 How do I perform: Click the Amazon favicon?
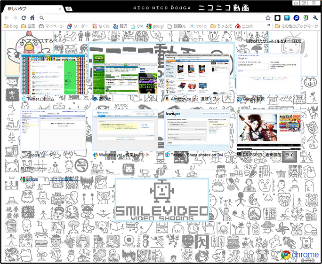pyautogui.click(x=168, y=99)
